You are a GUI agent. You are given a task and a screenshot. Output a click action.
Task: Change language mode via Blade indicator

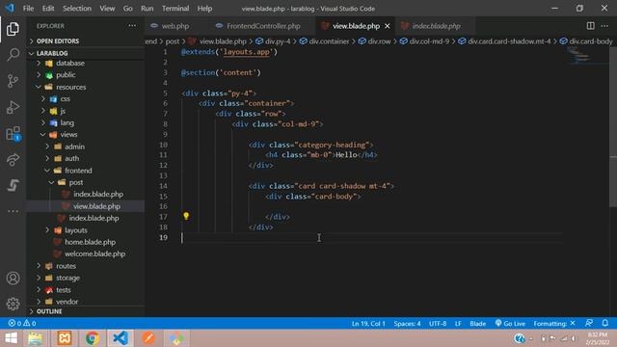pyautogui.click(x=478, y=324)
